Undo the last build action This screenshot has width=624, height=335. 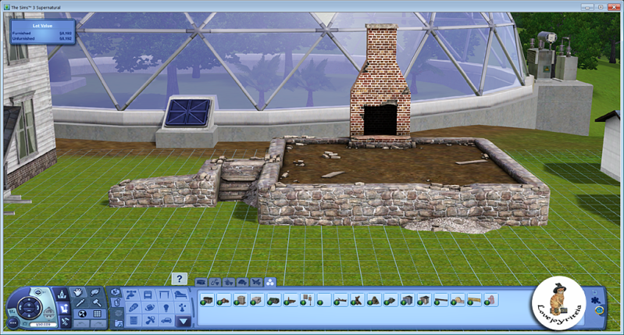pos(82,323)
